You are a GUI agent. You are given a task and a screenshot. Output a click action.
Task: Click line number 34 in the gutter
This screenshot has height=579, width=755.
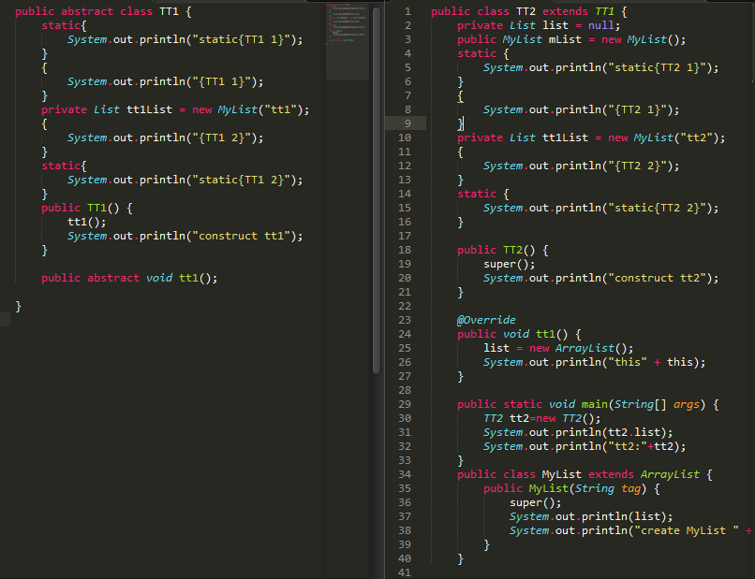[405, 474]
